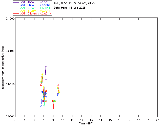Screen dimensions: 162x130
Task: Click the x-axis tick label 7
Action: pyautogui.click(x=34, y=120)
